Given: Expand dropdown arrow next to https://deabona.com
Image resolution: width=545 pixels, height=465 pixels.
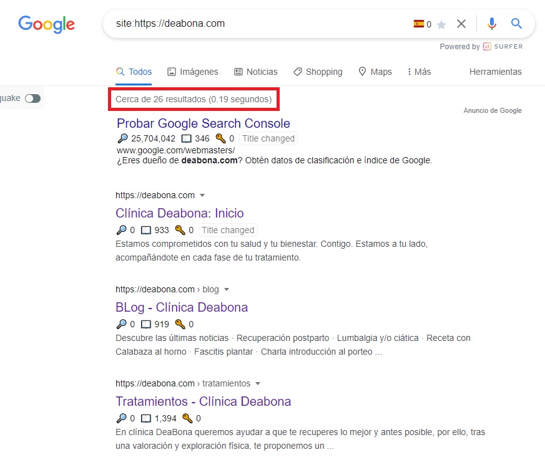Looking at the screenshot, I should [202, 196].
